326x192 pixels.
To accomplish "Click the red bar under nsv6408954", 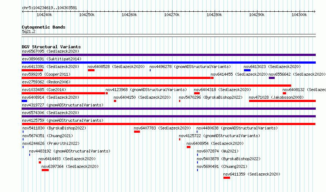I will pyautogui.click(x=189, y=147).
